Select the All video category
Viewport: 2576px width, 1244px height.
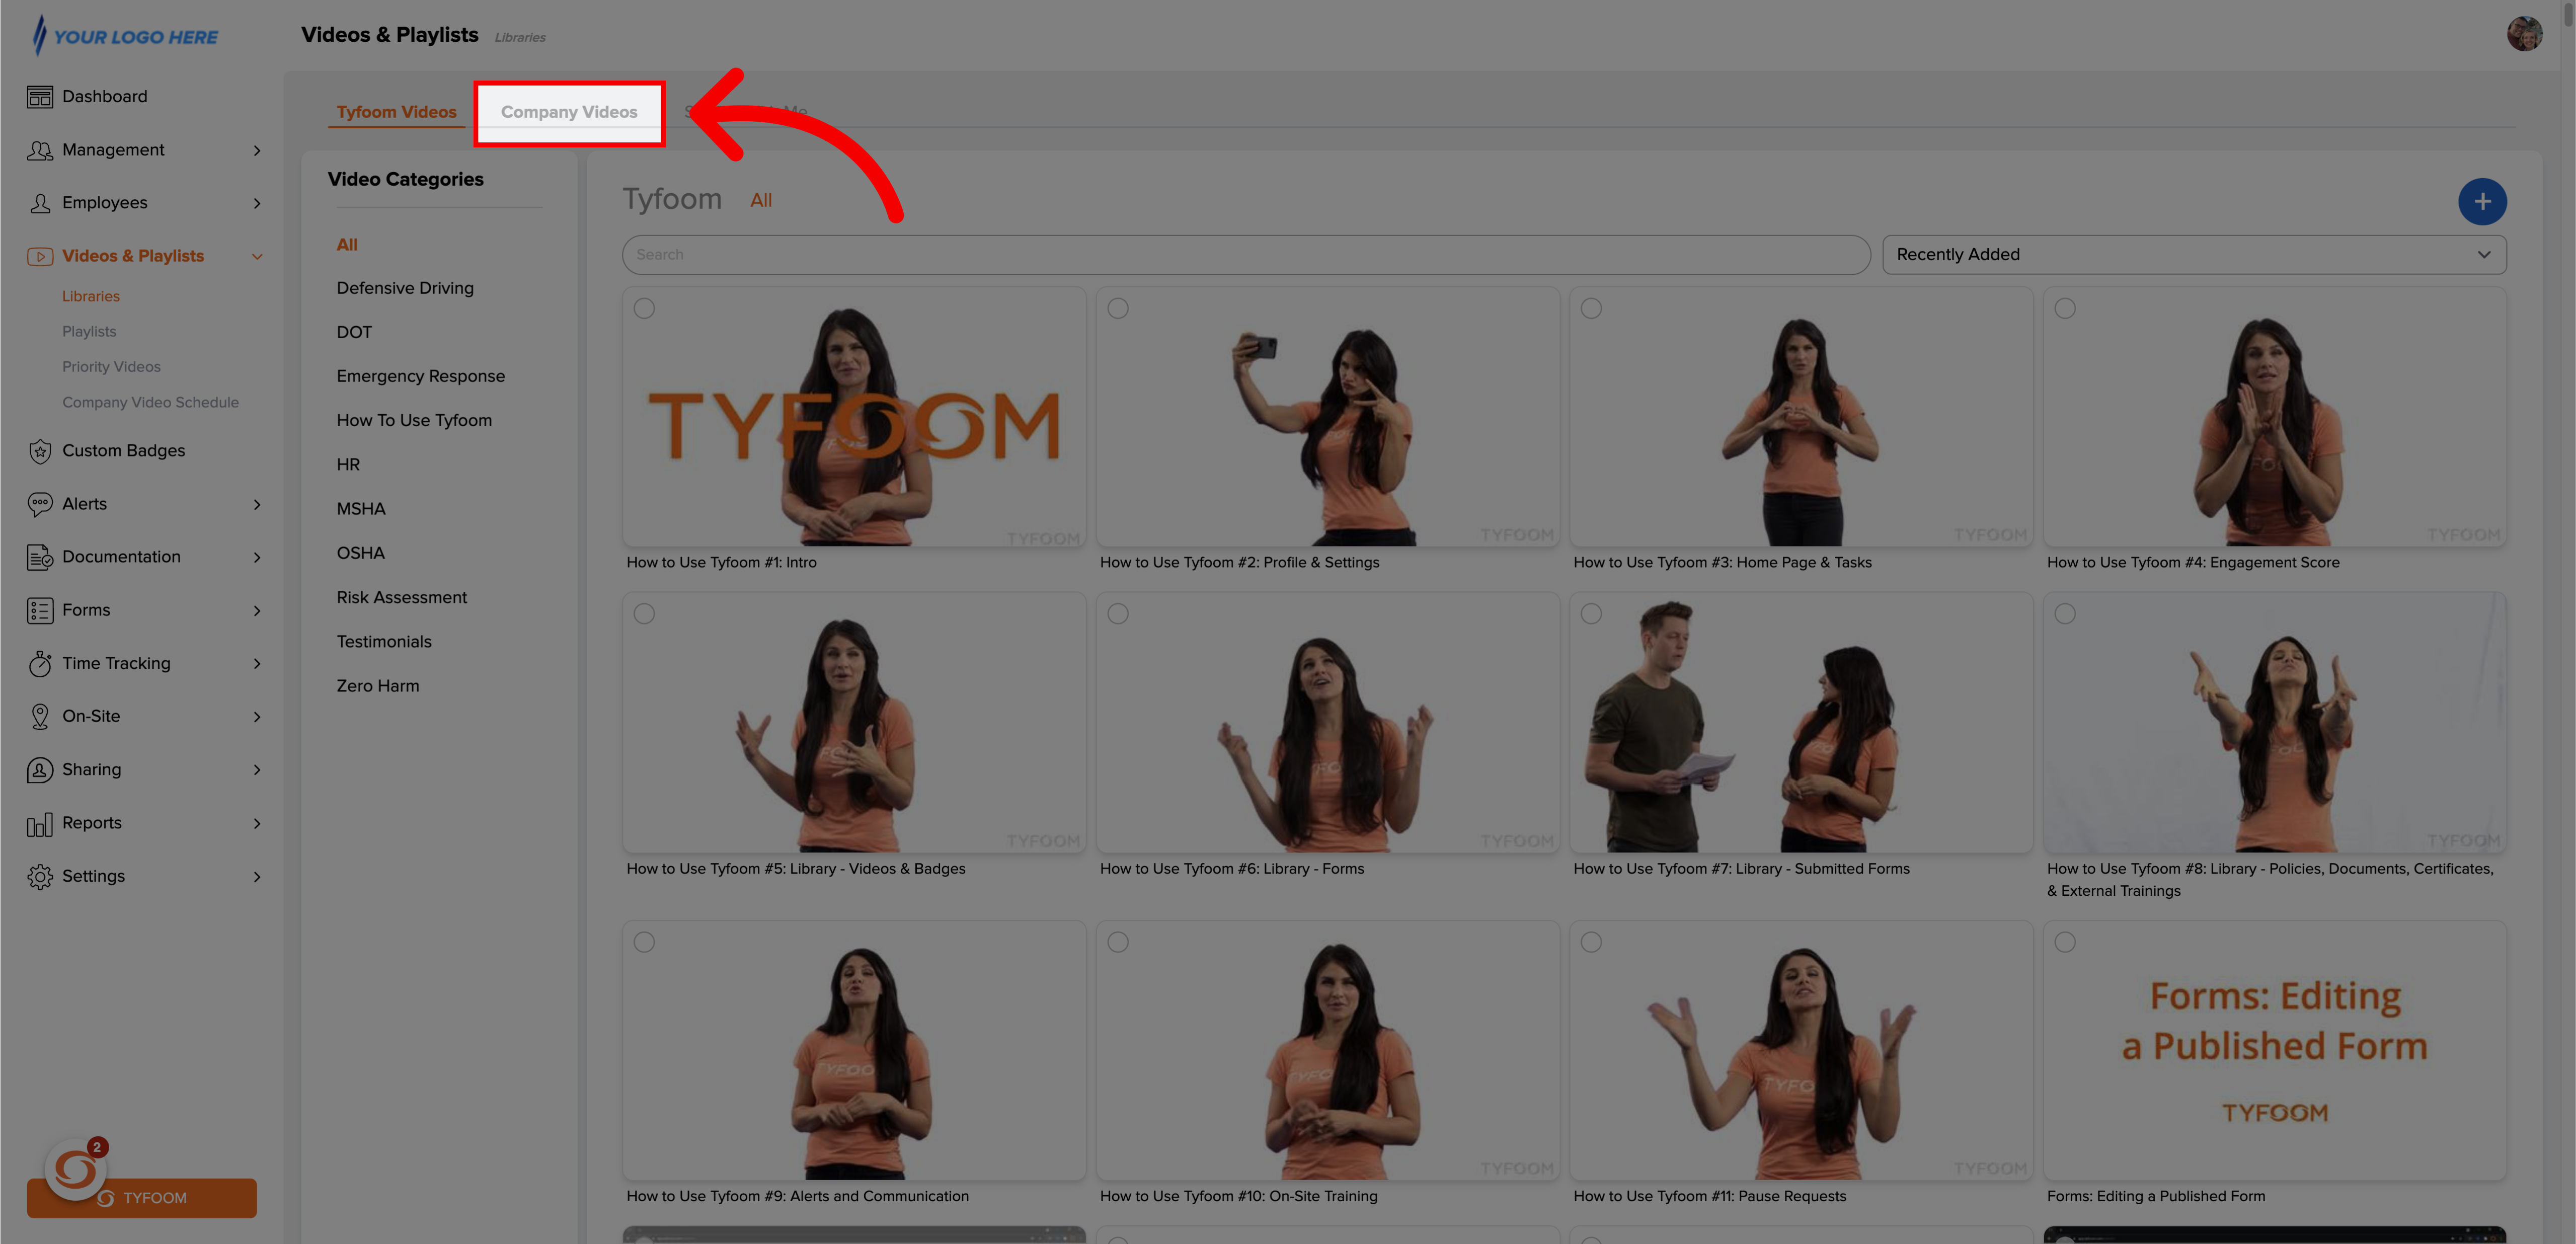347,245
